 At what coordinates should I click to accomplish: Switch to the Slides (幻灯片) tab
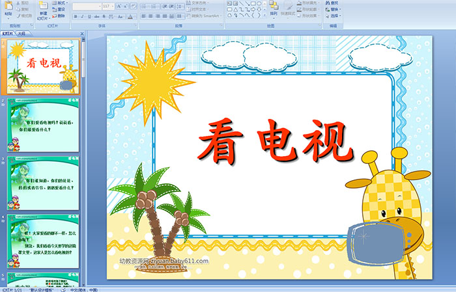tap(7, 34)
